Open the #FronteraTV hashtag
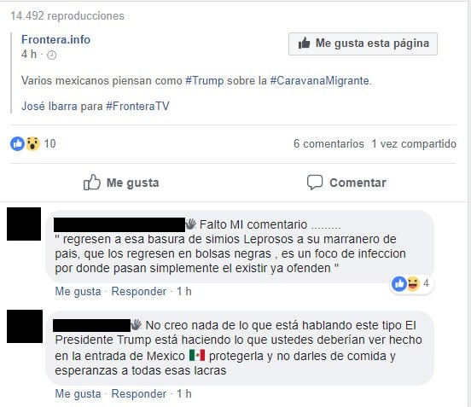This screenshot has height=407, width=471. click(x=138, y=107)
